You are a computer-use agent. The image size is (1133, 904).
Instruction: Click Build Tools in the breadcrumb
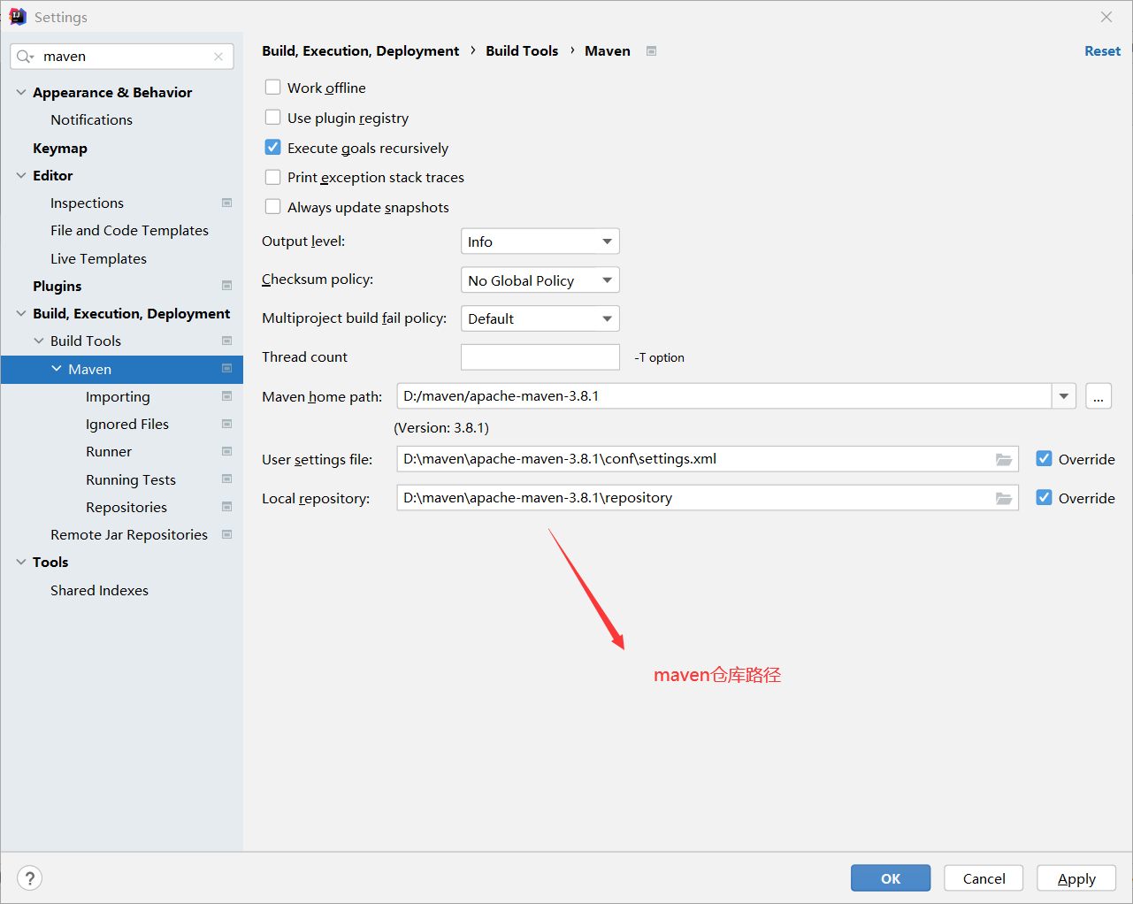pyautogui.click(x=522, y=51)
